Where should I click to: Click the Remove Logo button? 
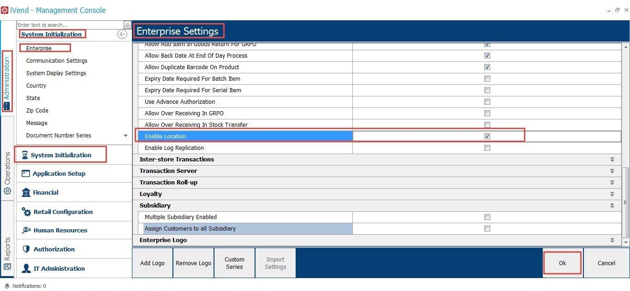click(x=193, y=263)
